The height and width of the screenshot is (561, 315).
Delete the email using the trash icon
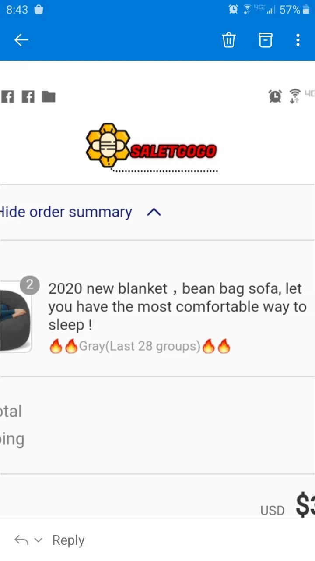point(229,40)
